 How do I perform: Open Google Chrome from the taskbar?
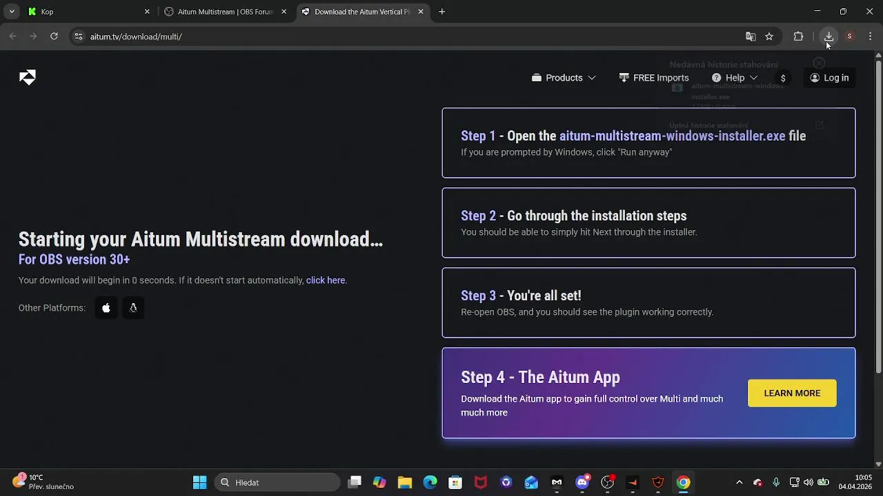pyautogui.click(x=684, y=482)
